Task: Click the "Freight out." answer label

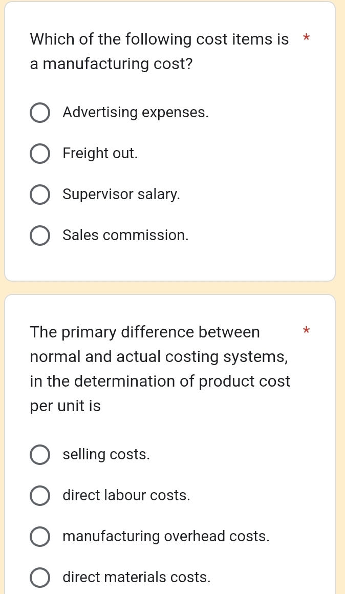Action: coord(100,154)
